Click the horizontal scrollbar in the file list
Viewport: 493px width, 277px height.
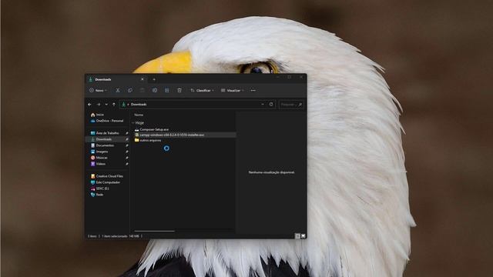(x=154, y=231)
